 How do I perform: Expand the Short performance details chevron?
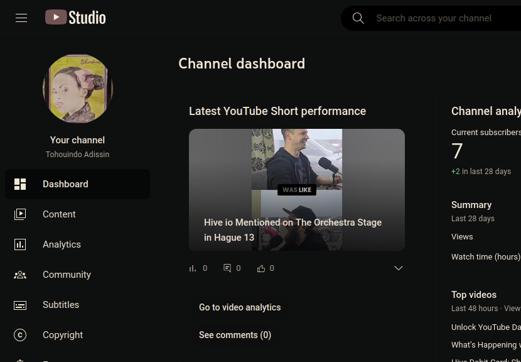399,268
